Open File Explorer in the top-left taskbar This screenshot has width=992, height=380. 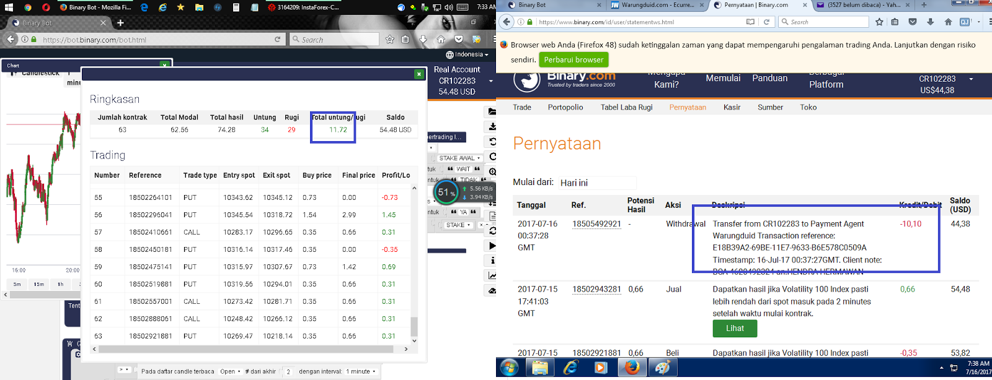pyautogui.click(x=199, y=7)
